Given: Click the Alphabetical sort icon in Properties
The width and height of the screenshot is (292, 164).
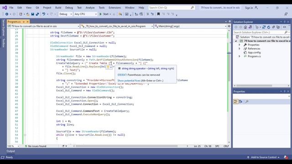Looking at the screenshot, I should [x=241, y=102].
